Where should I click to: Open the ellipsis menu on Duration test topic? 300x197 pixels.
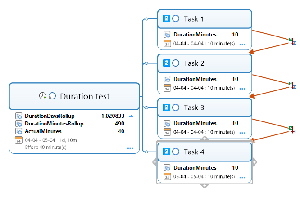pos(130,148)
